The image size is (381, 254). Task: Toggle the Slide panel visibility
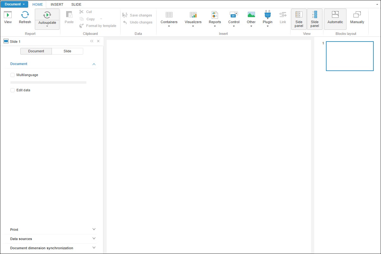pos(315,19)
